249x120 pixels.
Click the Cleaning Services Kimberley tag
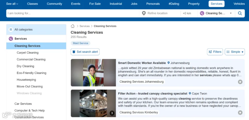[x=139, y=112]
